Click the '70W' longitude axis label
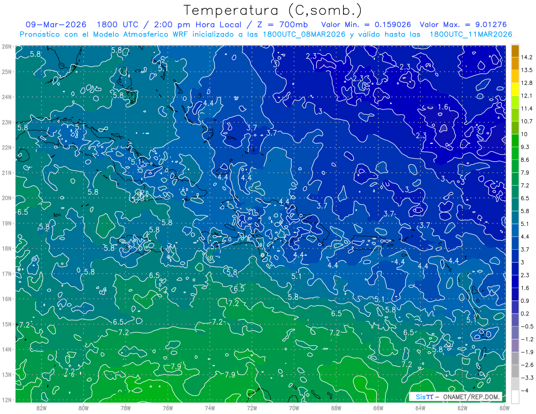The image size is (536, 414). [294, 408]
